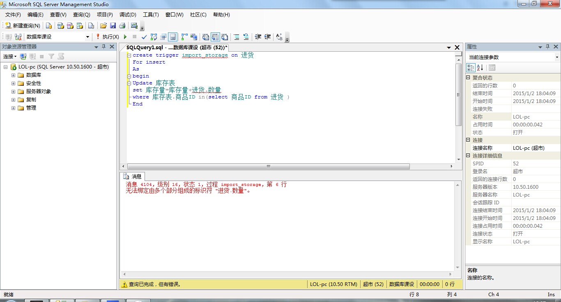Open the 工具(T) menu
The image size is (561, 302).
coord(151,15)
